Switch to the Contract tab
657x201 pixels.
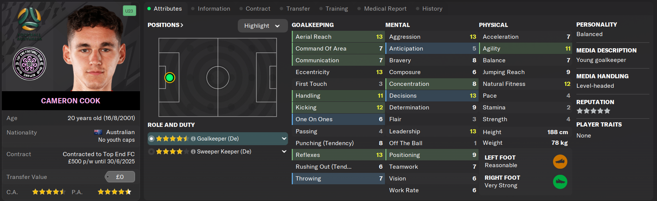[x=258, y=9]
